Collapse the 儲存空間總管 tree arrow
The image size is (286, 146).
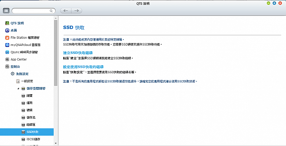(18, 89)
